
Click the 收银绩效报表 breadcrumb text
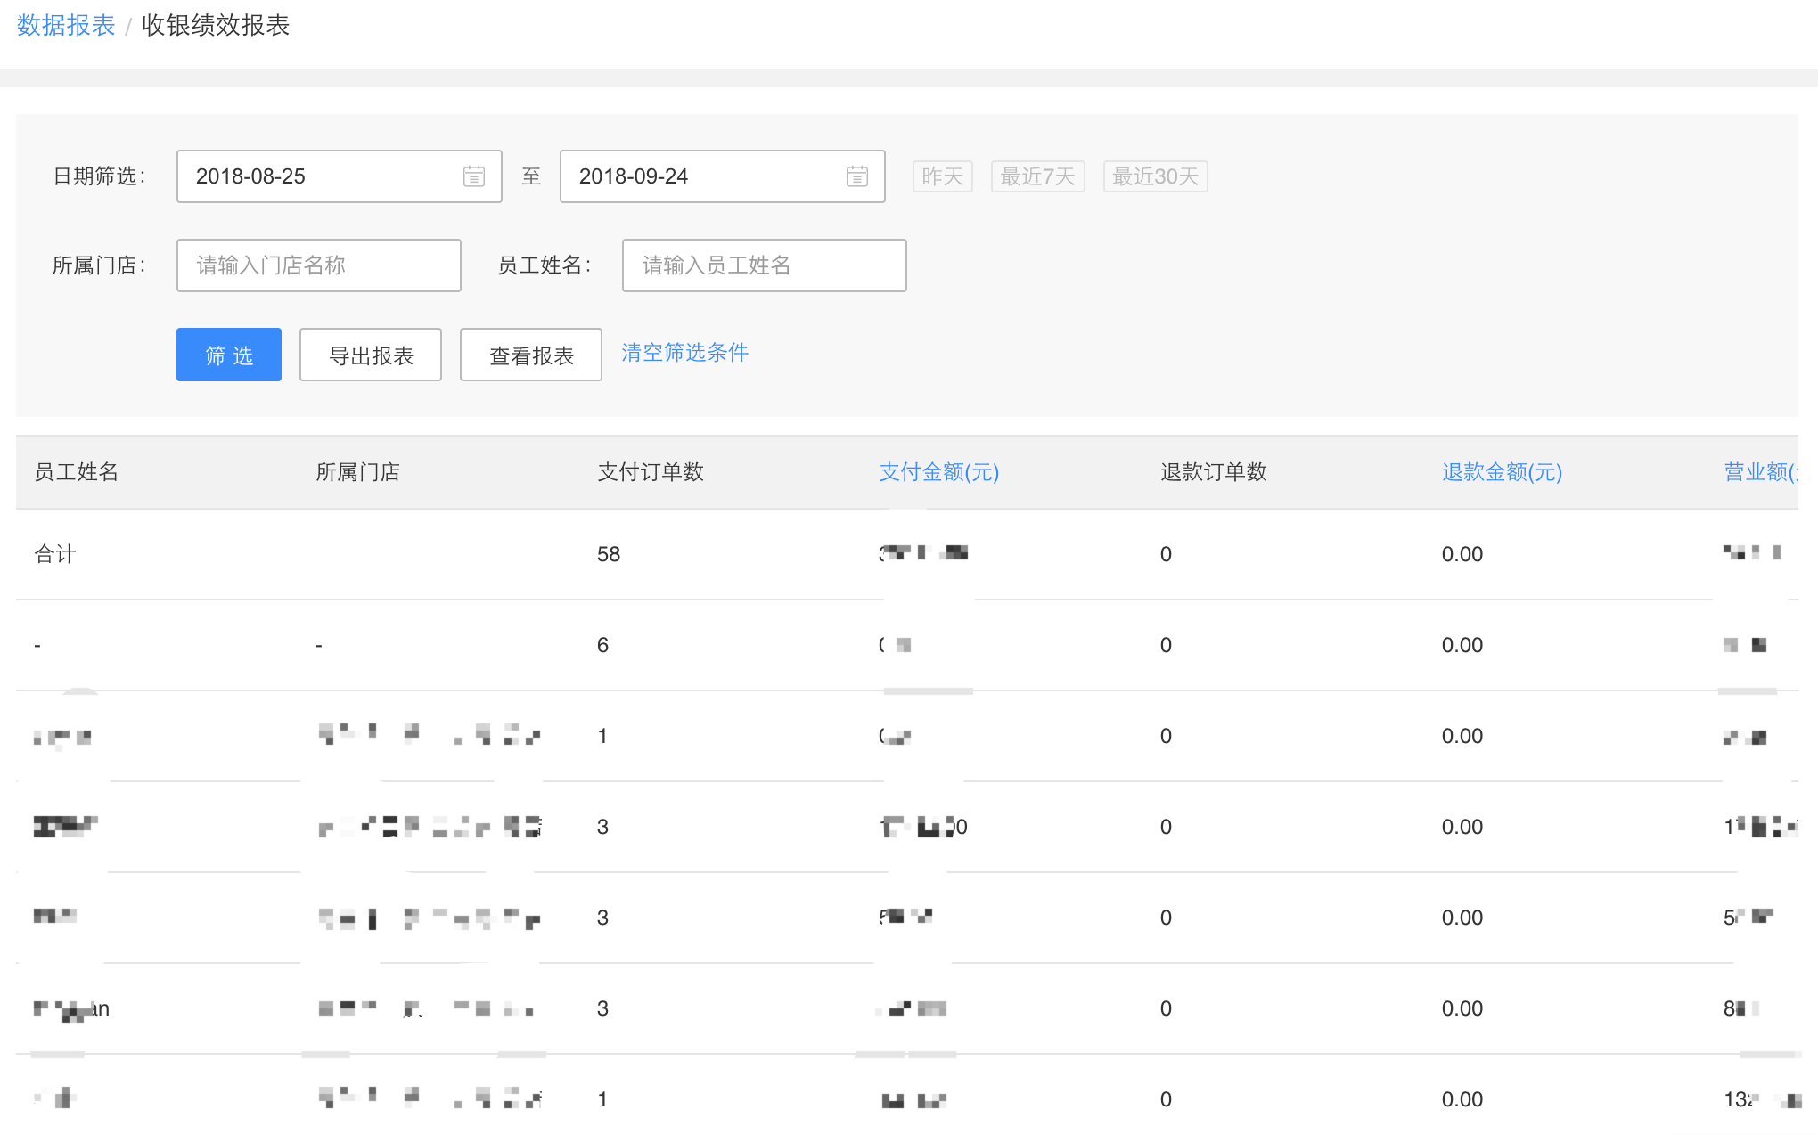[x=216, y=25]
